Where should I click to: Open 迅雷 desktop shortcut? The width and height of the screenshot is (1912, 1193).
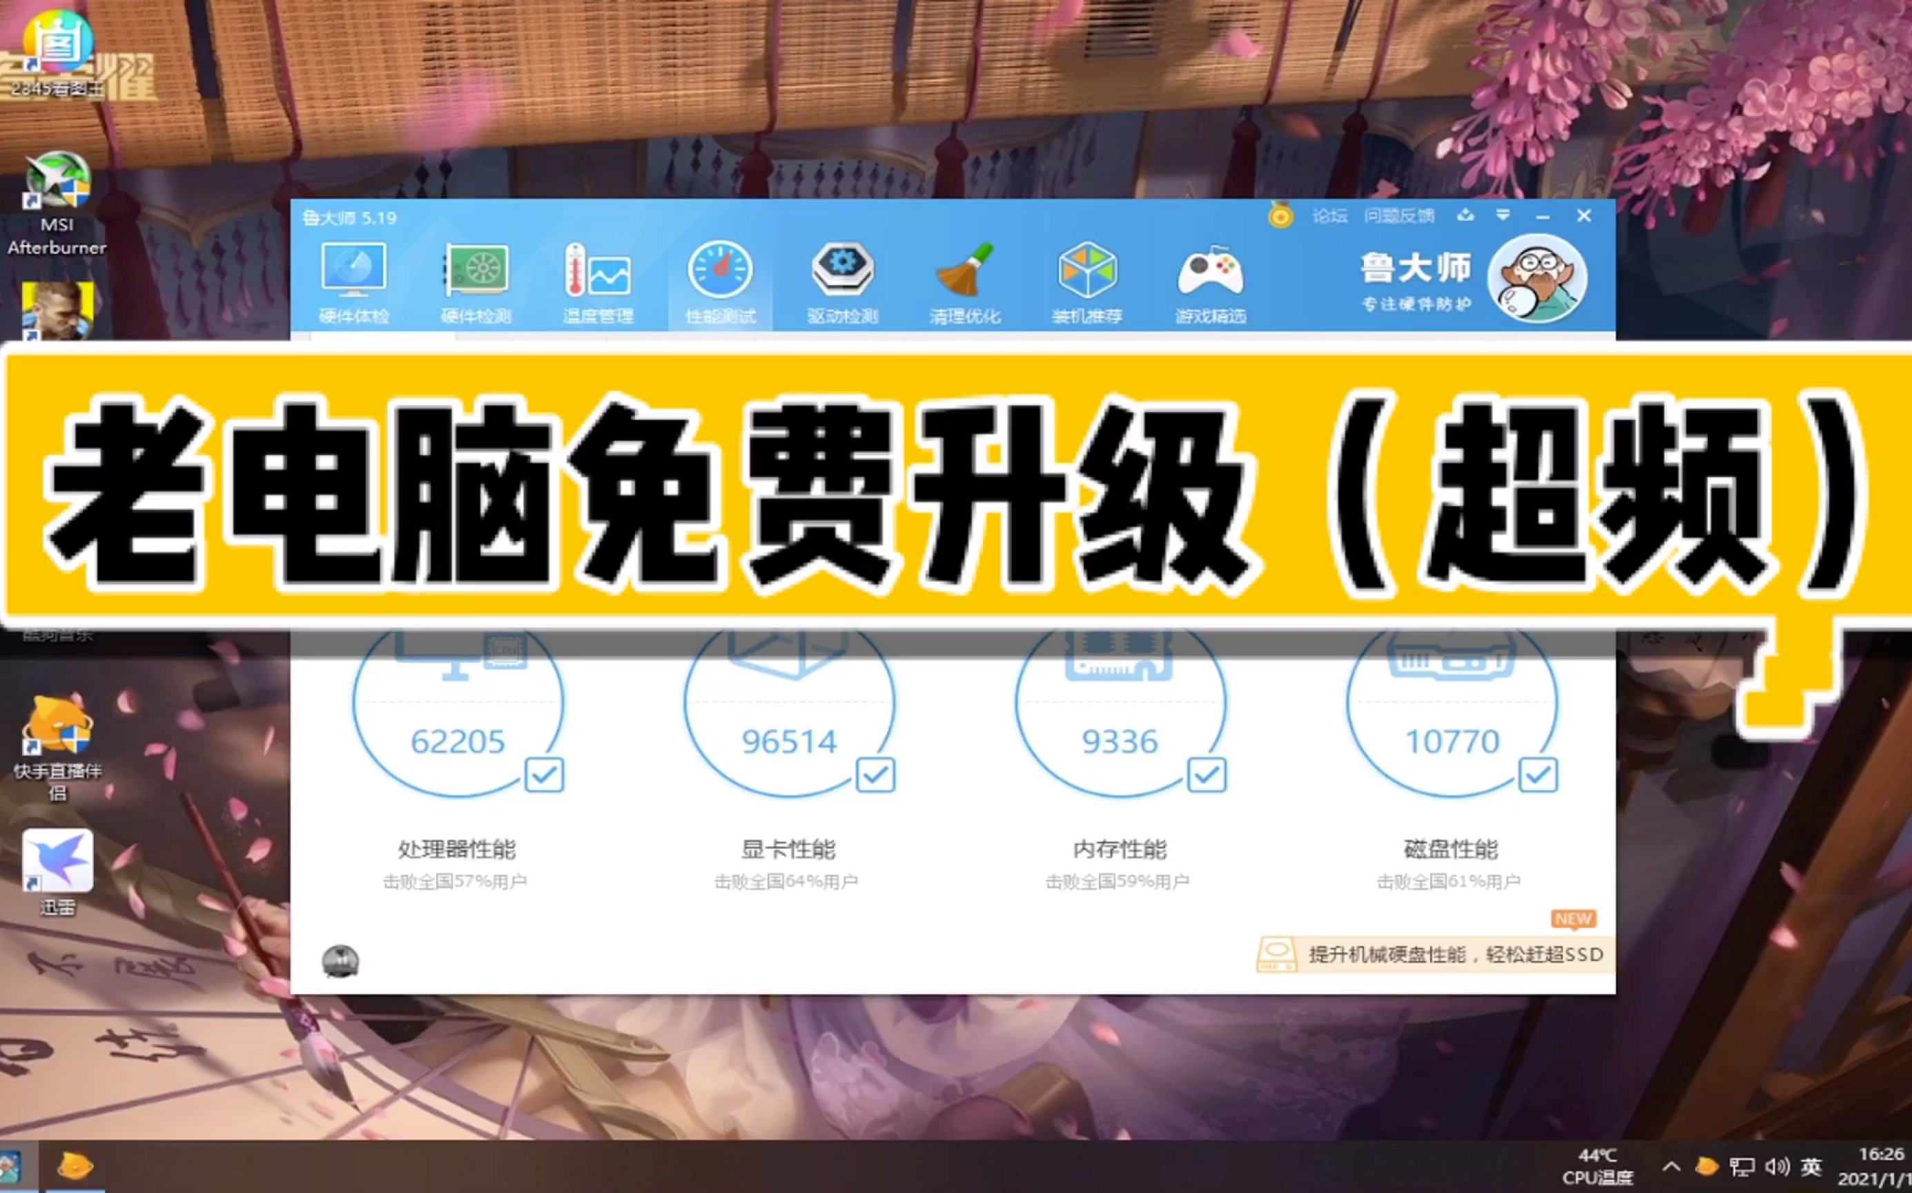point(57,872)
